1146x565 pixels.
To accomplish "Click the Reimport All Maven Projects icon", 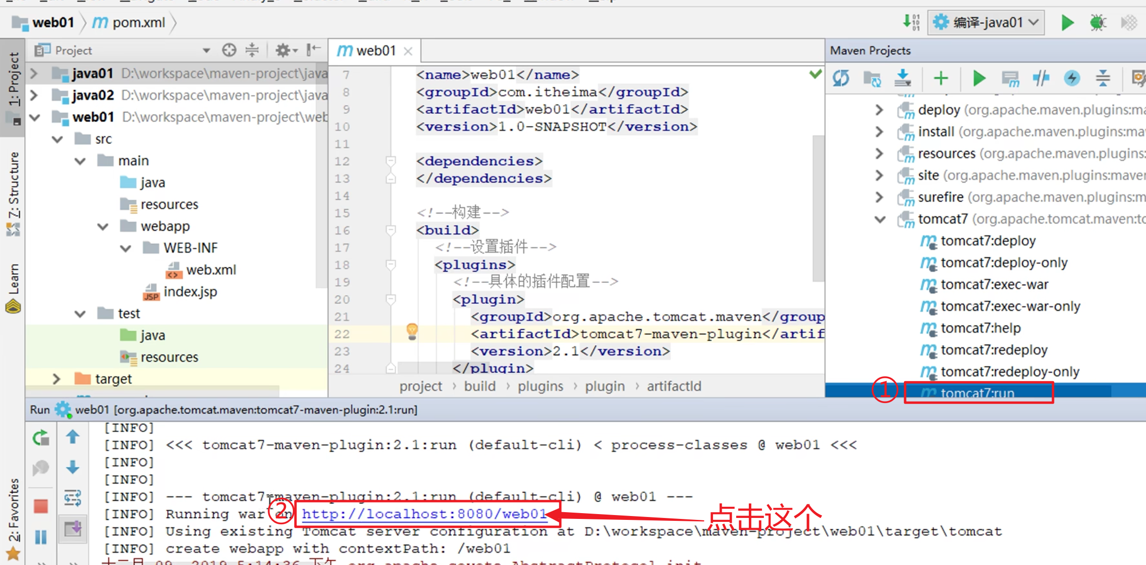I will pos(841,78).
